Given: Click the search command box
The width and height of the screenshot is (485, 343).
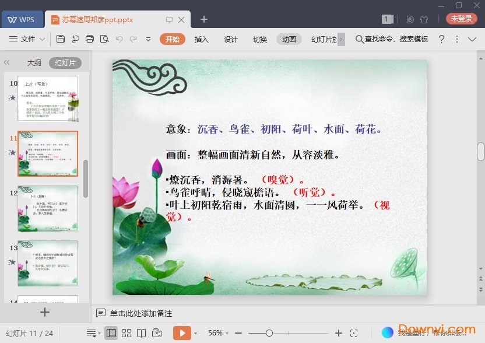Looking at the screenshot, I should coord(392,39).
